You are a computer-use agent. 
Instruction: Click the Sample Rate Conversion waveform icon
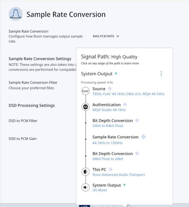16,14
